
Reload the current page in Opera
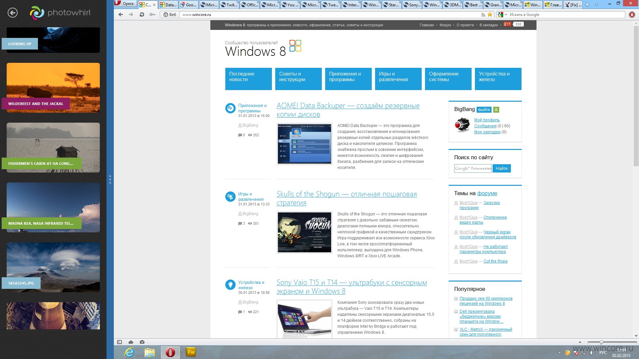pos(142,15)
